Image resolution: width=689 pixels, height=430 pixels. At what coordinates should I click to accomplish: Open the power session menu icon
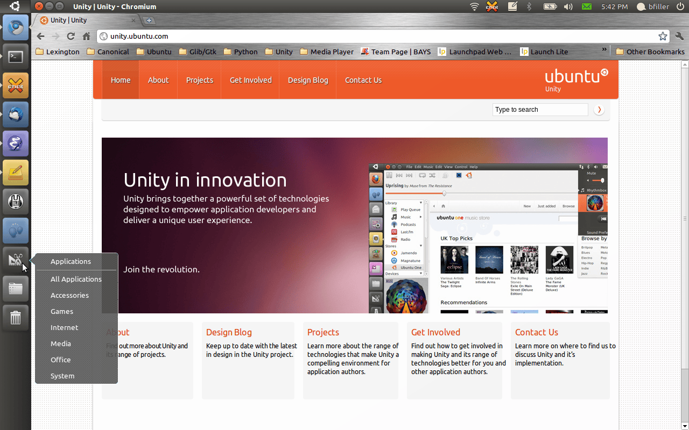coord(680,6)
